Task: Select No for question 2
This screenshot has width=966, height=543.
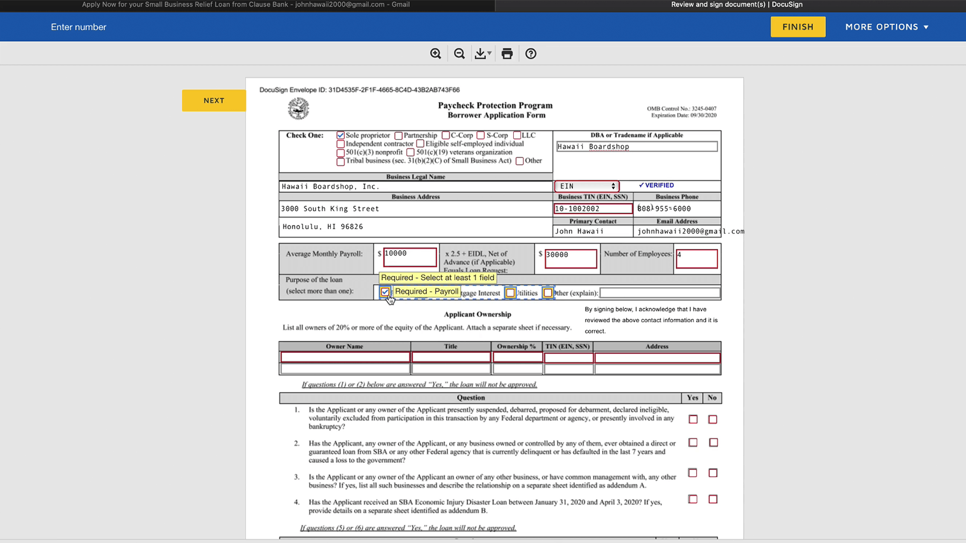Action: (x=714, y=443)
